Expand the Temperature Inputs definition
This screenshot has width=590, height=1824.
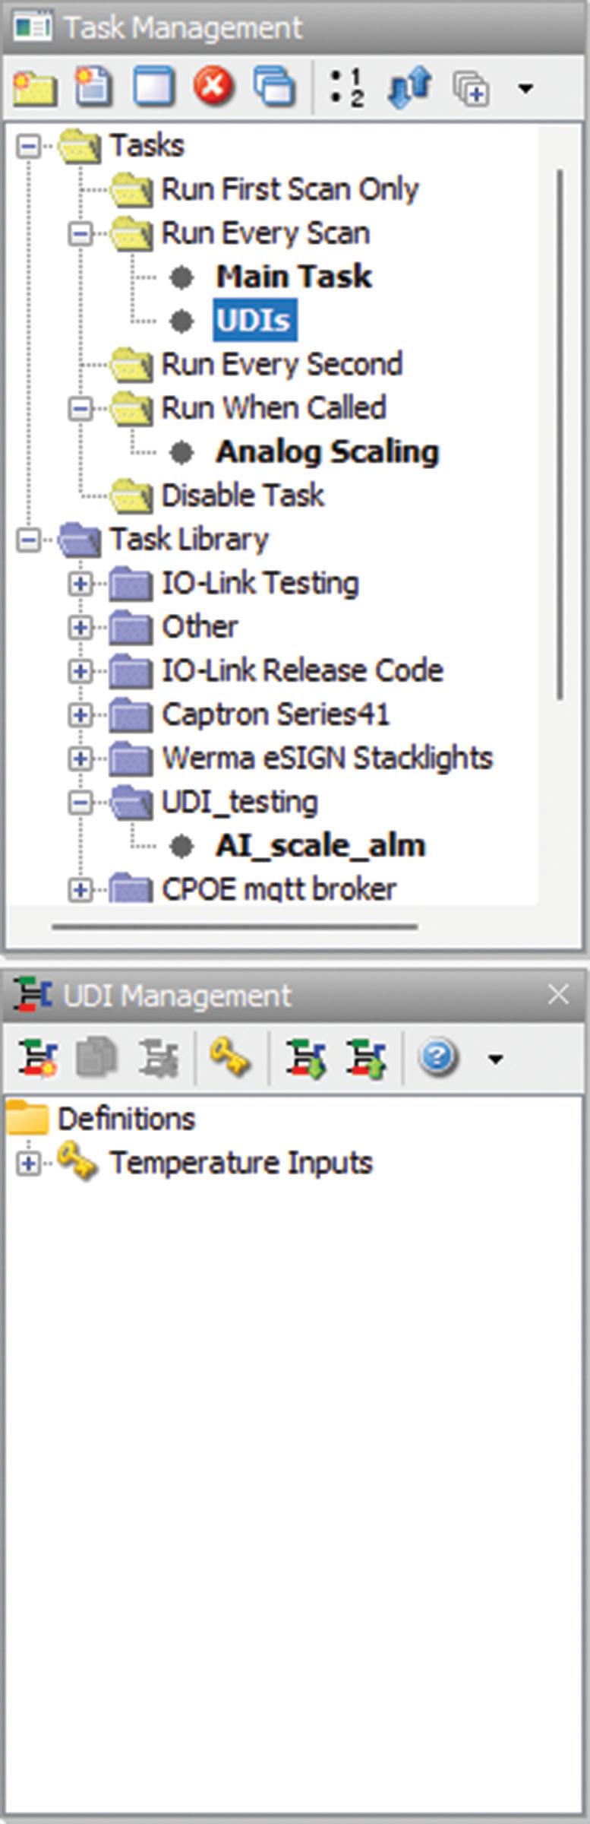coord(28,1164)
